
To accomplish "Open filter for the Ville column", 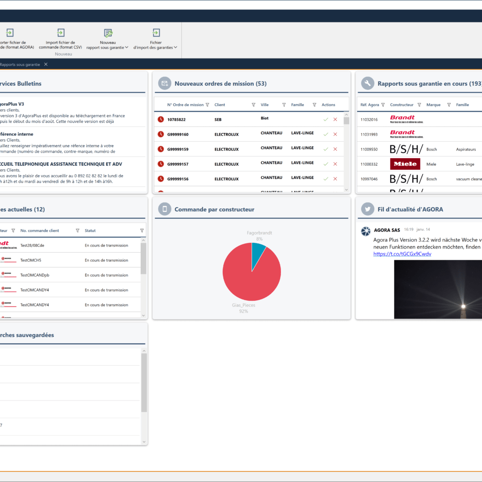I will 284,105.
